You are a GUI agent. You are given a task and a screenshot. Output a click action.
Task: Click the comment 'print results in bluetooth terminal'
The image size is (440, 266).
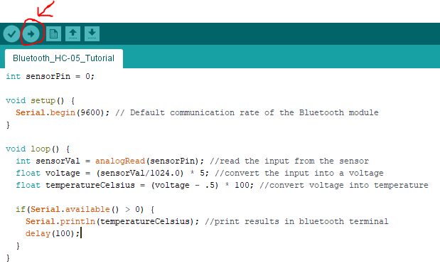point(296,221)
